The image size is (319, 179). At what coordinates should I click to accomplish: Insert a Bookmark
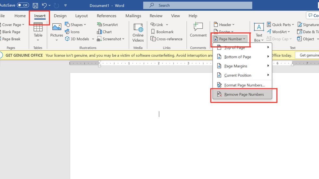tap(162, 32)
